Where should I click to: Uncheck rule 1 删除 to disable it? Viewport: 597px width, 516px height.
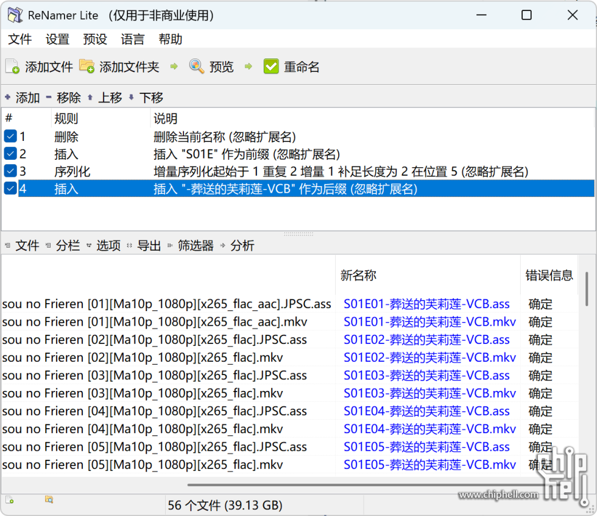[10, 136]
